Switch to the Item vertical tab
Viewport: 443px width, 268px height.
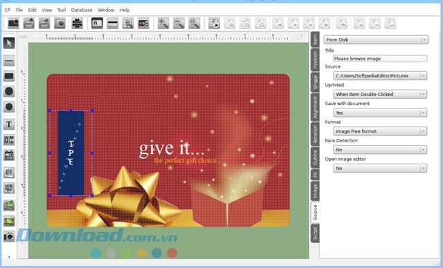coord(315,39)
